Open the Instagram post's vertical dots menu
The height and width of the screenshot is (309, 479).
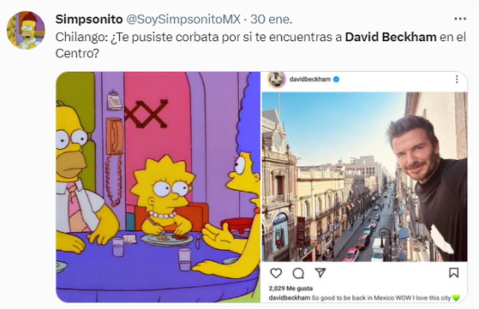[457, 79]
